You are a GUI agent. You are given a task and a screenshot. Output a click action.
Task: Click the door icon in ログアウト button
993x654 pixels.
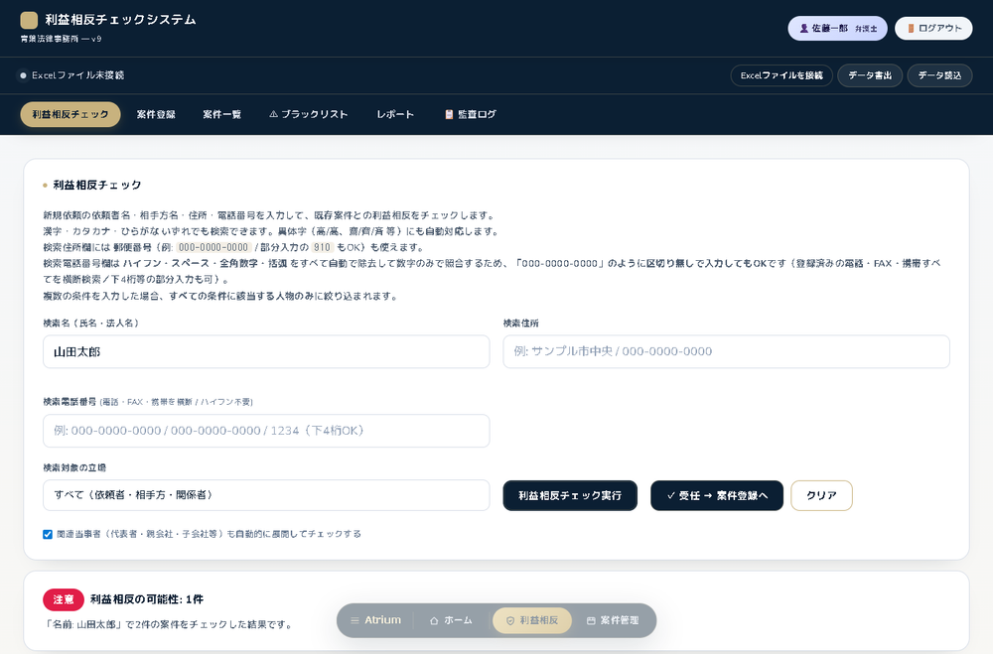coord(911,29)
